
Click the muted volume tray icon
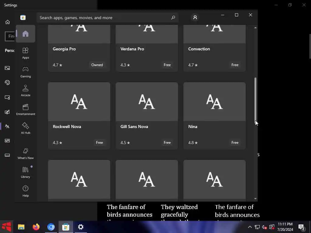264,227
